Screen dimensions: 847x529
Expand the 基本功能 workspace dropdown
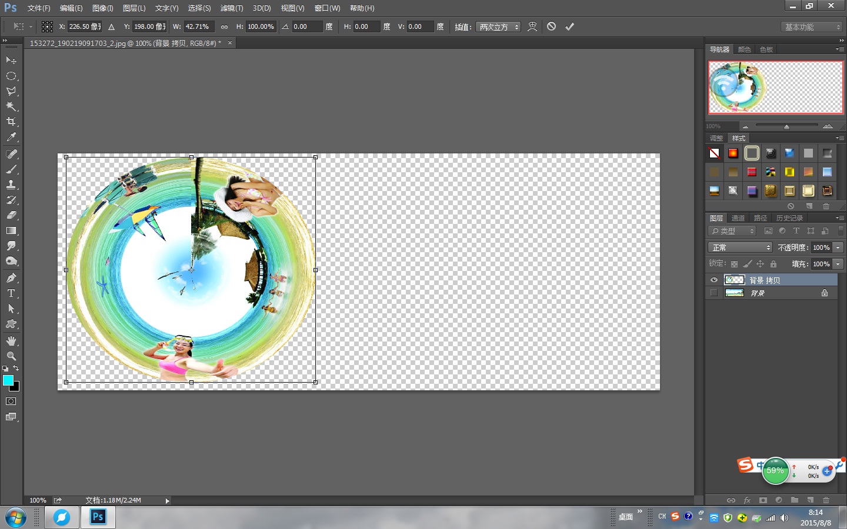pos(813,27)
